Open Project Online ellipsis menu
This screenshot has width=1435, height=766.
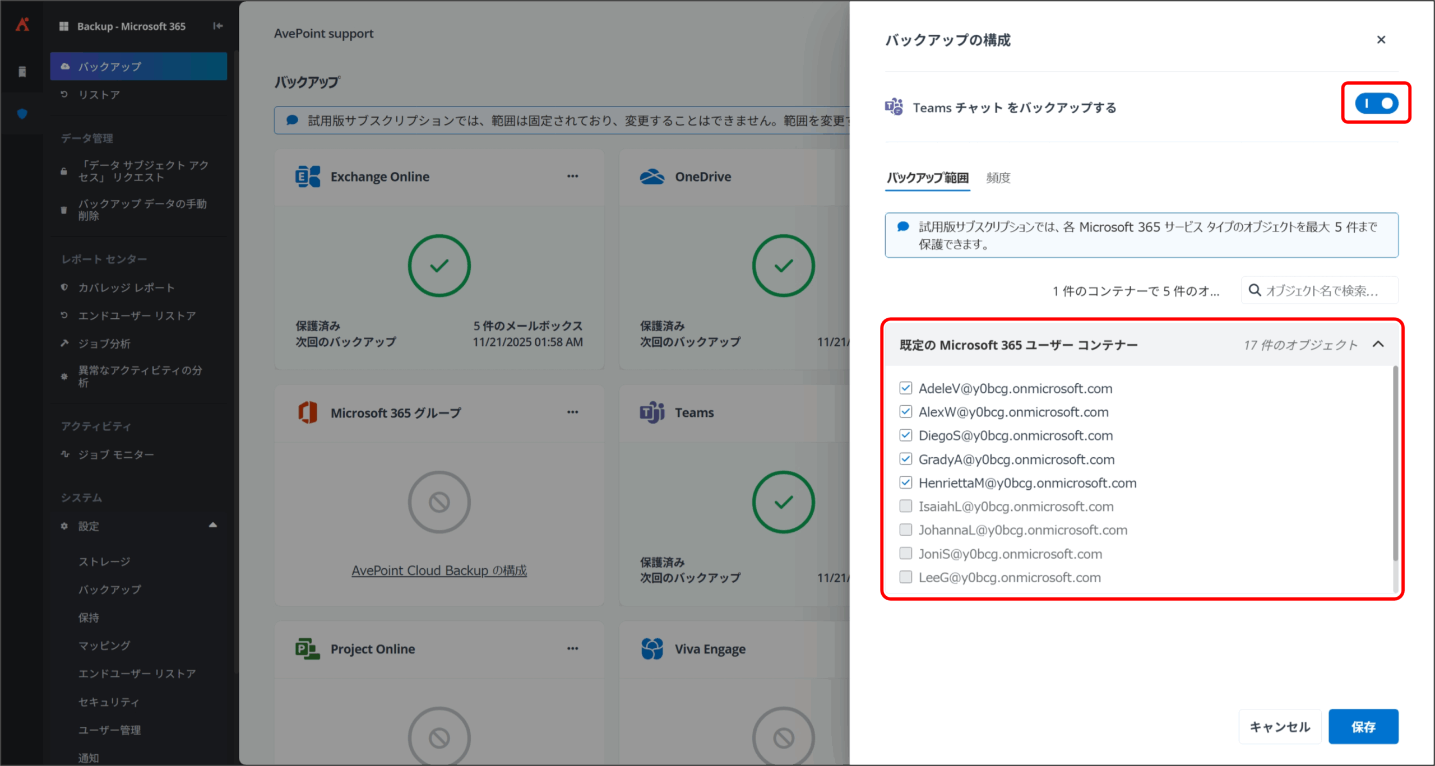point(572,648)
